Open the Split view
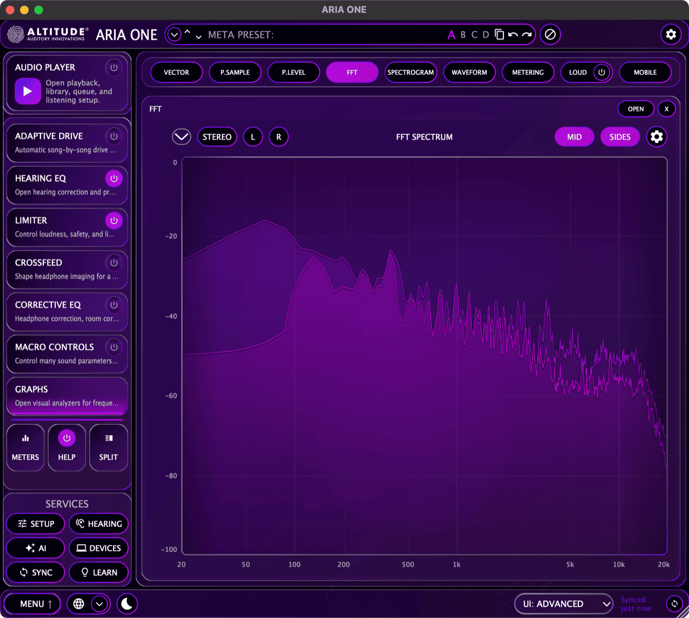This screenshot has height=618, width=689. pos(108,447)
